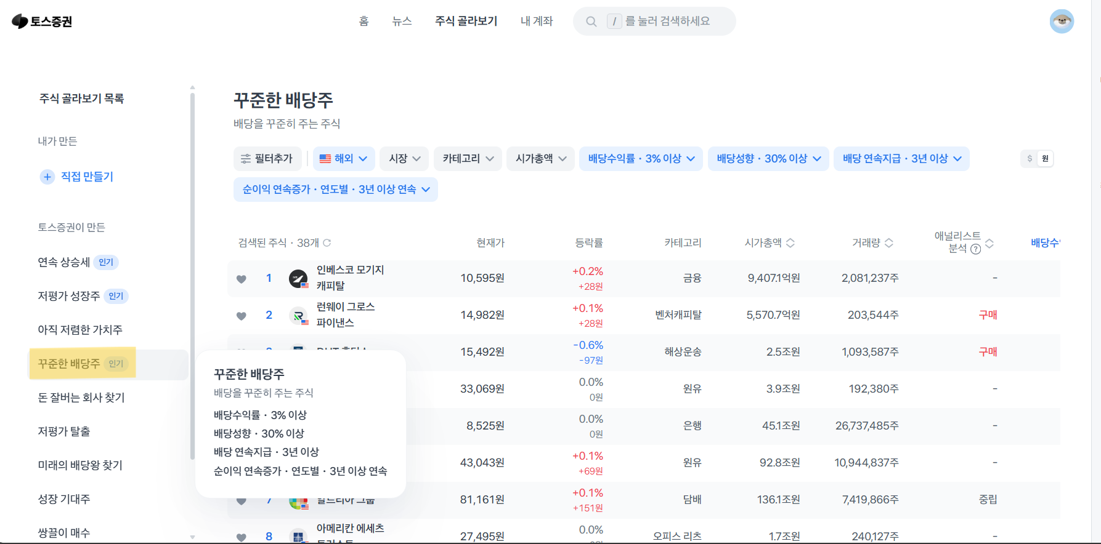Open the 내 계좌 tab

click(x=537, y=22)
